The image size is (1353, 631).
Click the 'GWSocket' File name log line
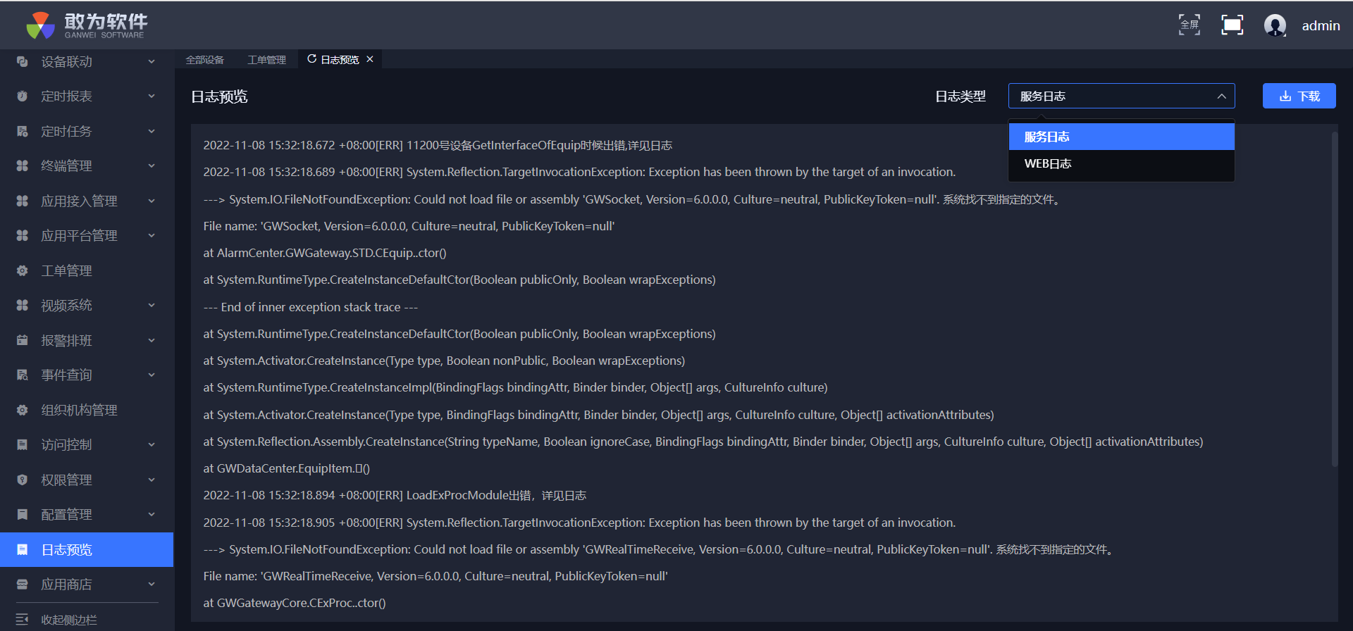[409, 226]
